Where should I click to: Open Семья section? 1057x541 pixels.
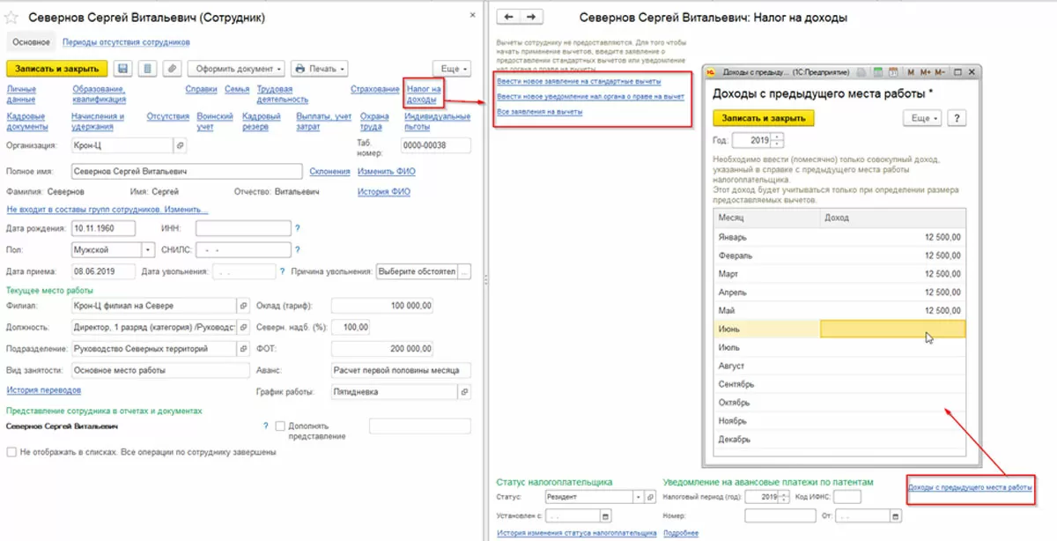(x=237, y=89)
